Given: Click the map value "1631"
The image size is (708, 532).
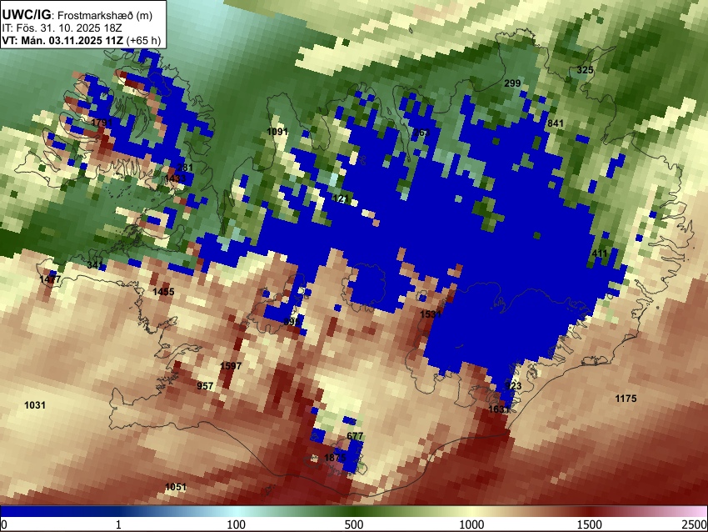Looking at the screenshot, I should click(499, 409).
